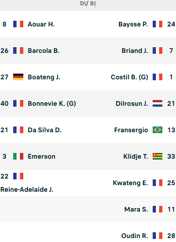176x242 pixels.
Task: Select Mara S. from the substitutes
Action: click(x=136, y=209)
